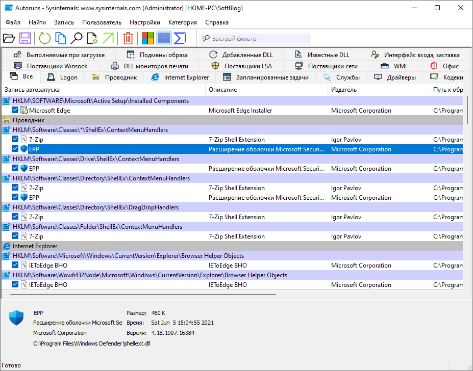Viewport: 473px width, 371px height.
Task: Uncheck IEToEdge BHO under Explorer Browser Helper Objects
Action: pyautogui.click(x=15, y=265)
